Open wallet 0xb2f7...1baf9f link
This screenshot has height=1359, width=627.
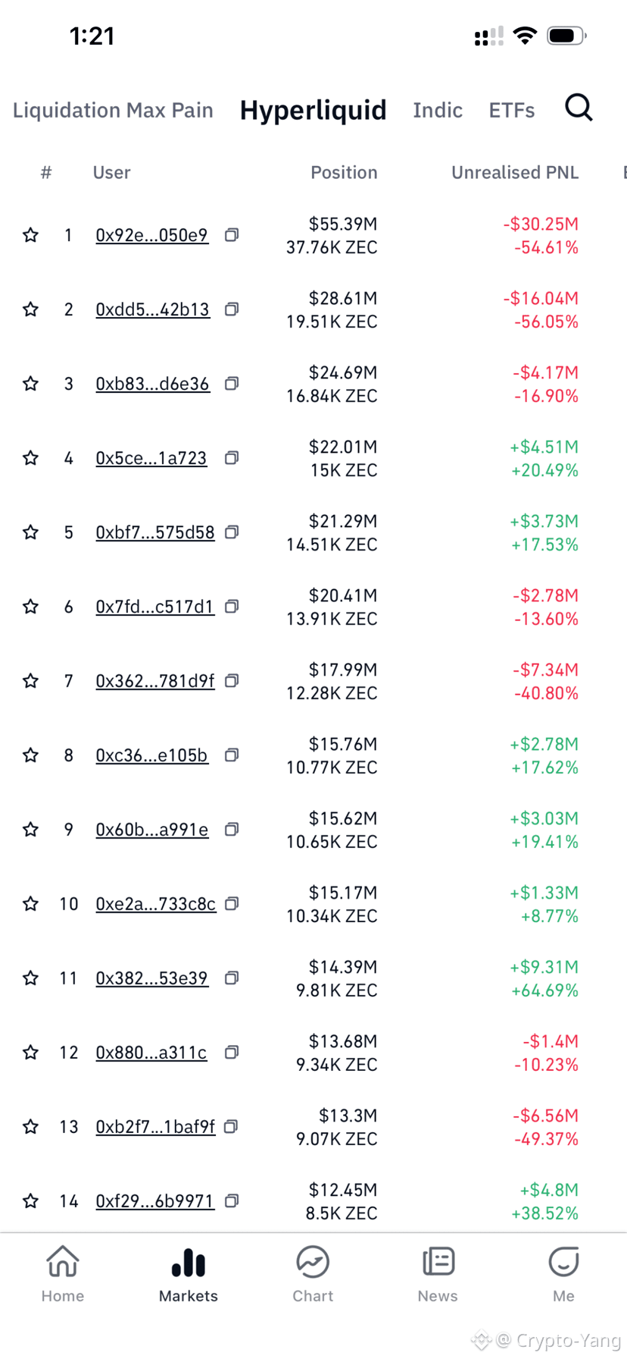tap(155, 1127)
